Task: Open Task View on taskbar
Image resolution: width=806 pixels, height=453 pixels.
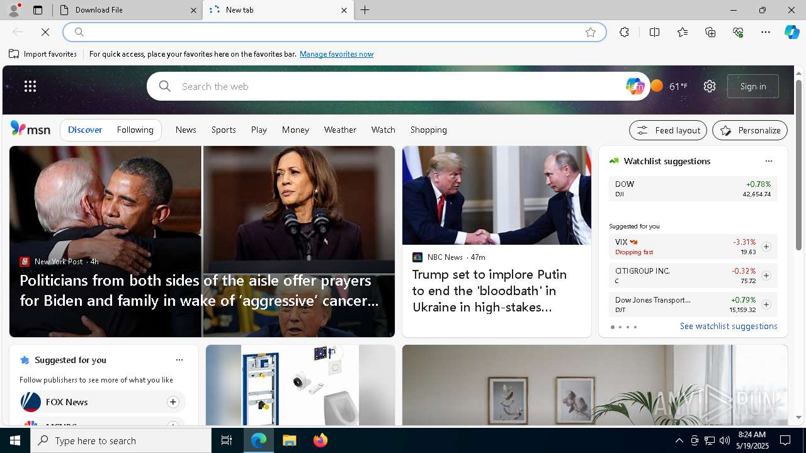Action: tap(227, 440)
